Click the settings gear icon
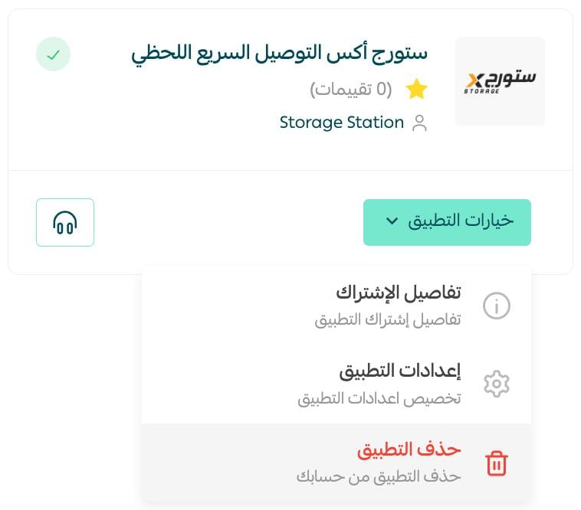Screen dimensions: 581x510 tap(497, 384)
